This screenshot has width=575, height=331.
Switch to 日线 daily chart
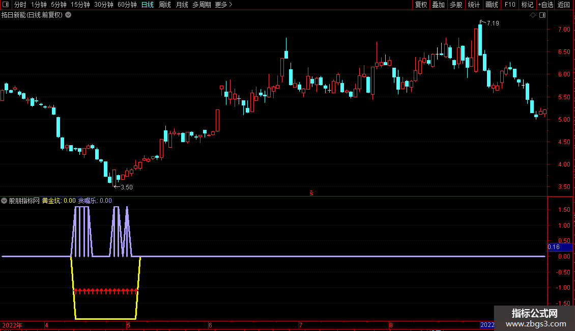coord(148,5)
